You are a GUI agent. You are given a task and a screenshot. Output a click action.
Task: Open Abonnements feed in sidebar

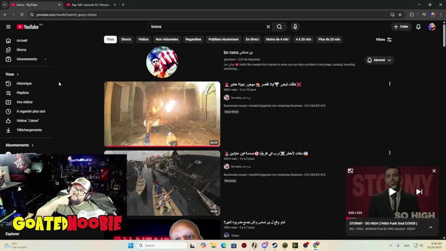click(27, 59)
